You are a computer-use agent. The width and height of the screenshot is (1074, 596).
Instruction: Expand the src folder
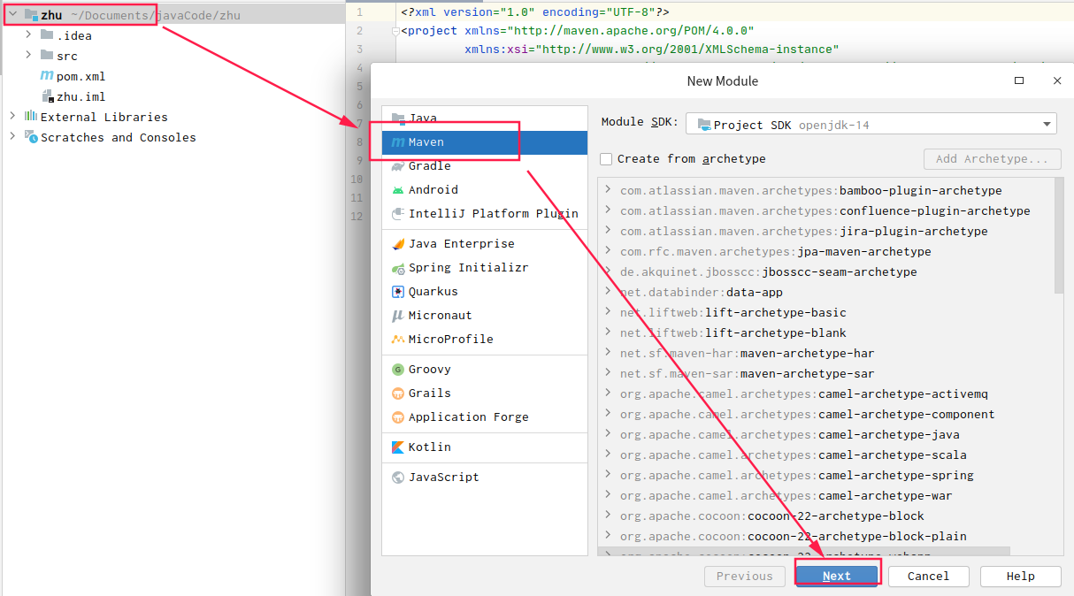coord(28,56)
